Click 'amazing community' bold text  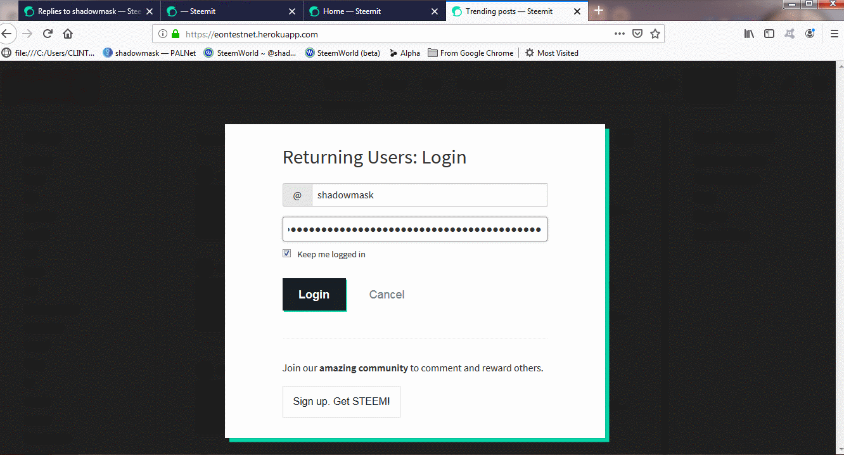click(364, 368)
